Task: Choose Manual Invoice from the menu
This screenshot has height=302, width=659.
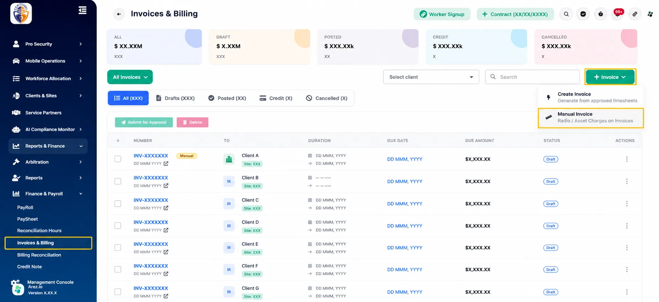Action: pyautogui.click(x=591, y=117)
